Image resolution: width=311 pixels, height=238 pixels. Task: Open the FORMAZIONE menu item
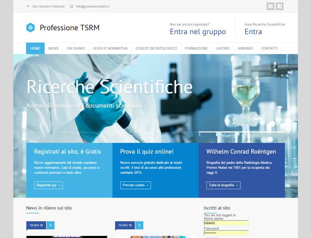(x=196, y=48)
